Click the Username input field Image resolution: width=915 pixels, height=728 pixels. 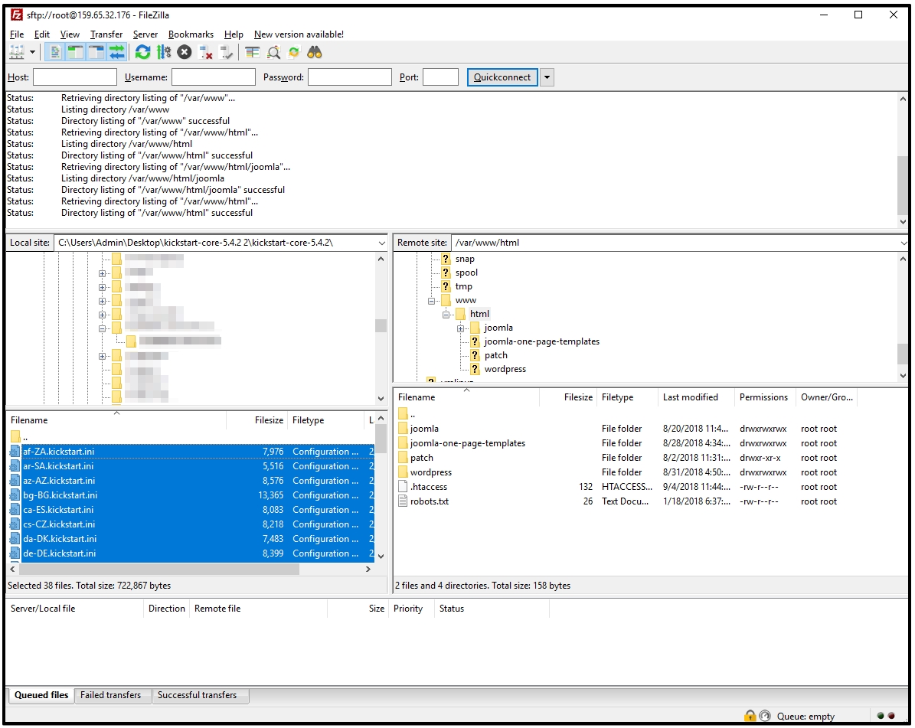(x=214, y=77)
